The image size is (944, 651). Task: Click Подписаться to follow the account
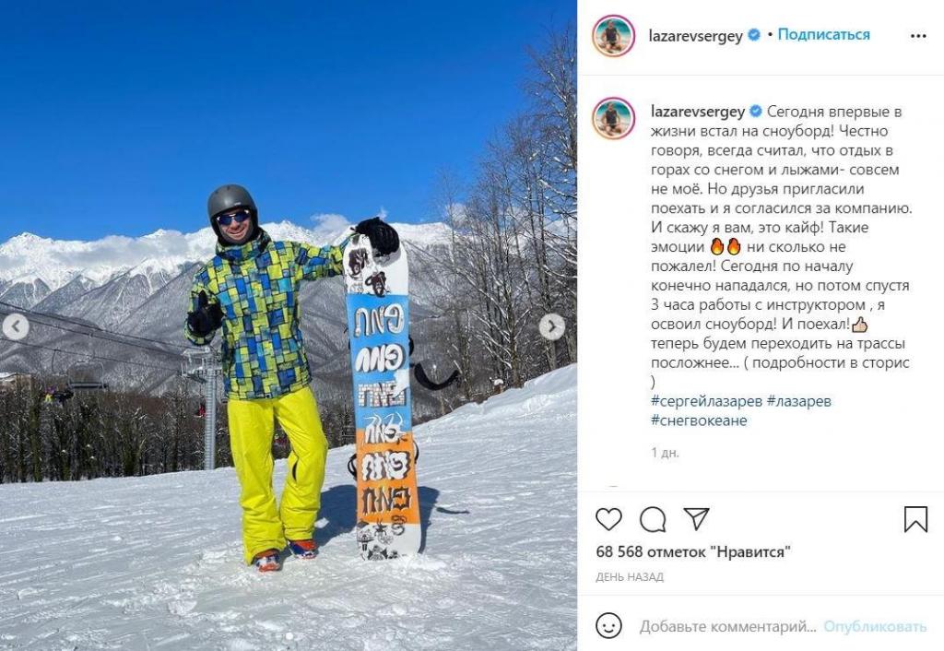pyautogui.click(x=823, y=34)
